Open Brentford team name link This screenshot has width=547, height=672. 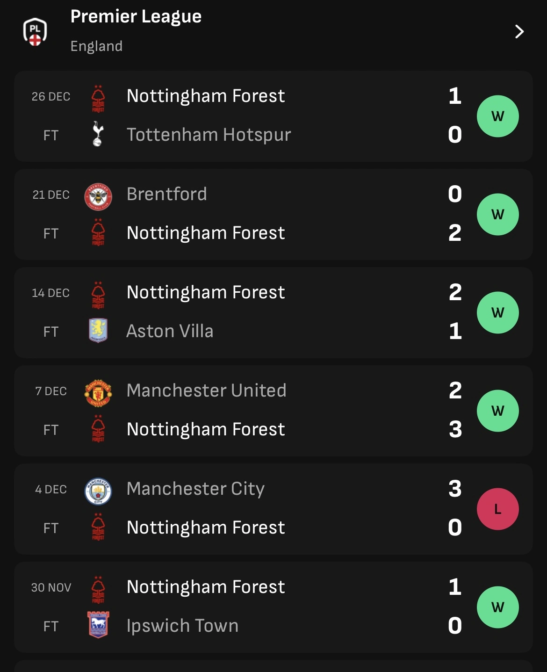(166, 194)
